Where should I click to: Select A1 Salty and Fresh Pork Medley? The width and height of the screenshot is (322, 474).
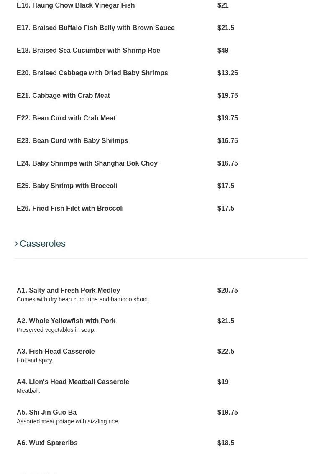coord(68,291)
